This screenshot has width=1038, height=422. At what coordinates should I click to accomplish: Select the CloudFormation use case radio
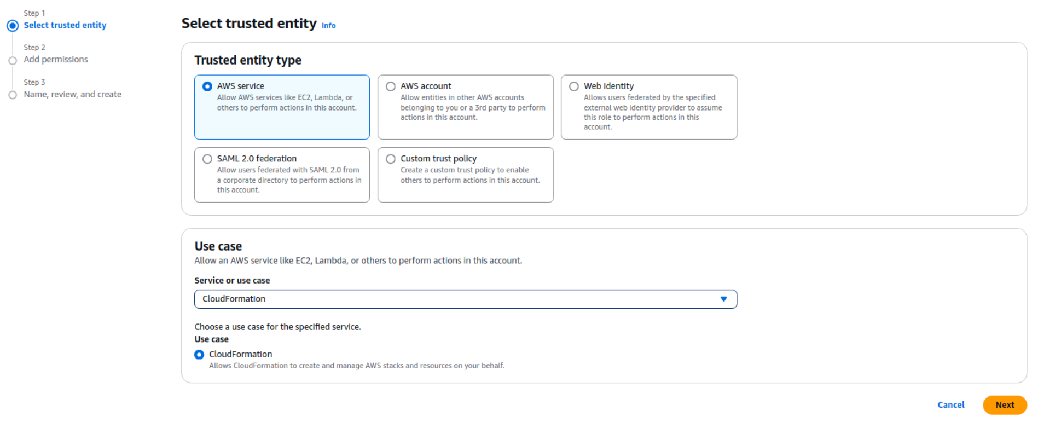pyautogui.click(x=199, y=355)
